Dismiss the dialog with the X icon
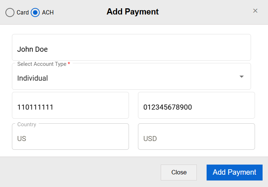The image size is (268, 187). (x=255, y=11)
